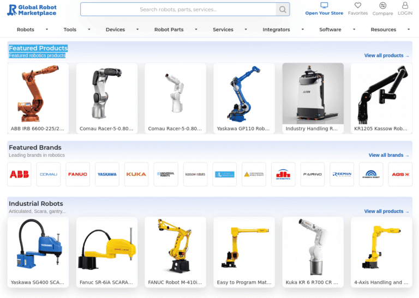Click the Featured Products heading
This screenshot has height=298, width=419.
(x=38, y=48)
